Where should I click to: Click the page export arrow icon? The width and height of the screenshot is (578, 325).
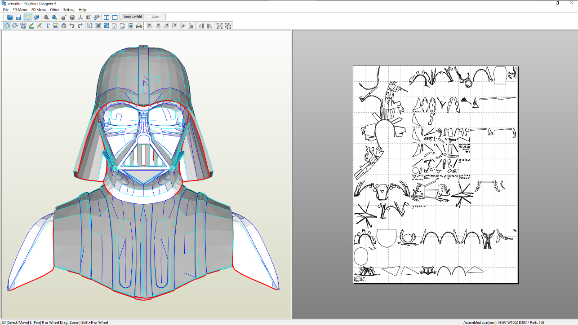(x=122, y=26)
